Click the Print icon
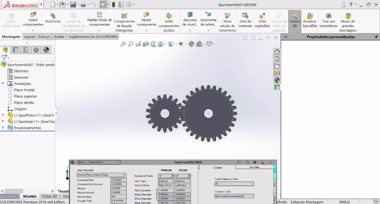The width and height of the screenshot is (380, 204). pos(83,5)
